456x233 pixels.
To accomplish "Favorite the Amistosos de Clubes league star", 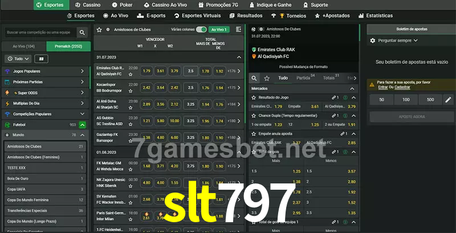I will [99, 29].
